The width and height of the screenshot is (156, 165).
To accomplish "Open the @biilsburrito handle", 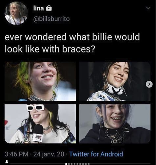I will tap(51, 19).
